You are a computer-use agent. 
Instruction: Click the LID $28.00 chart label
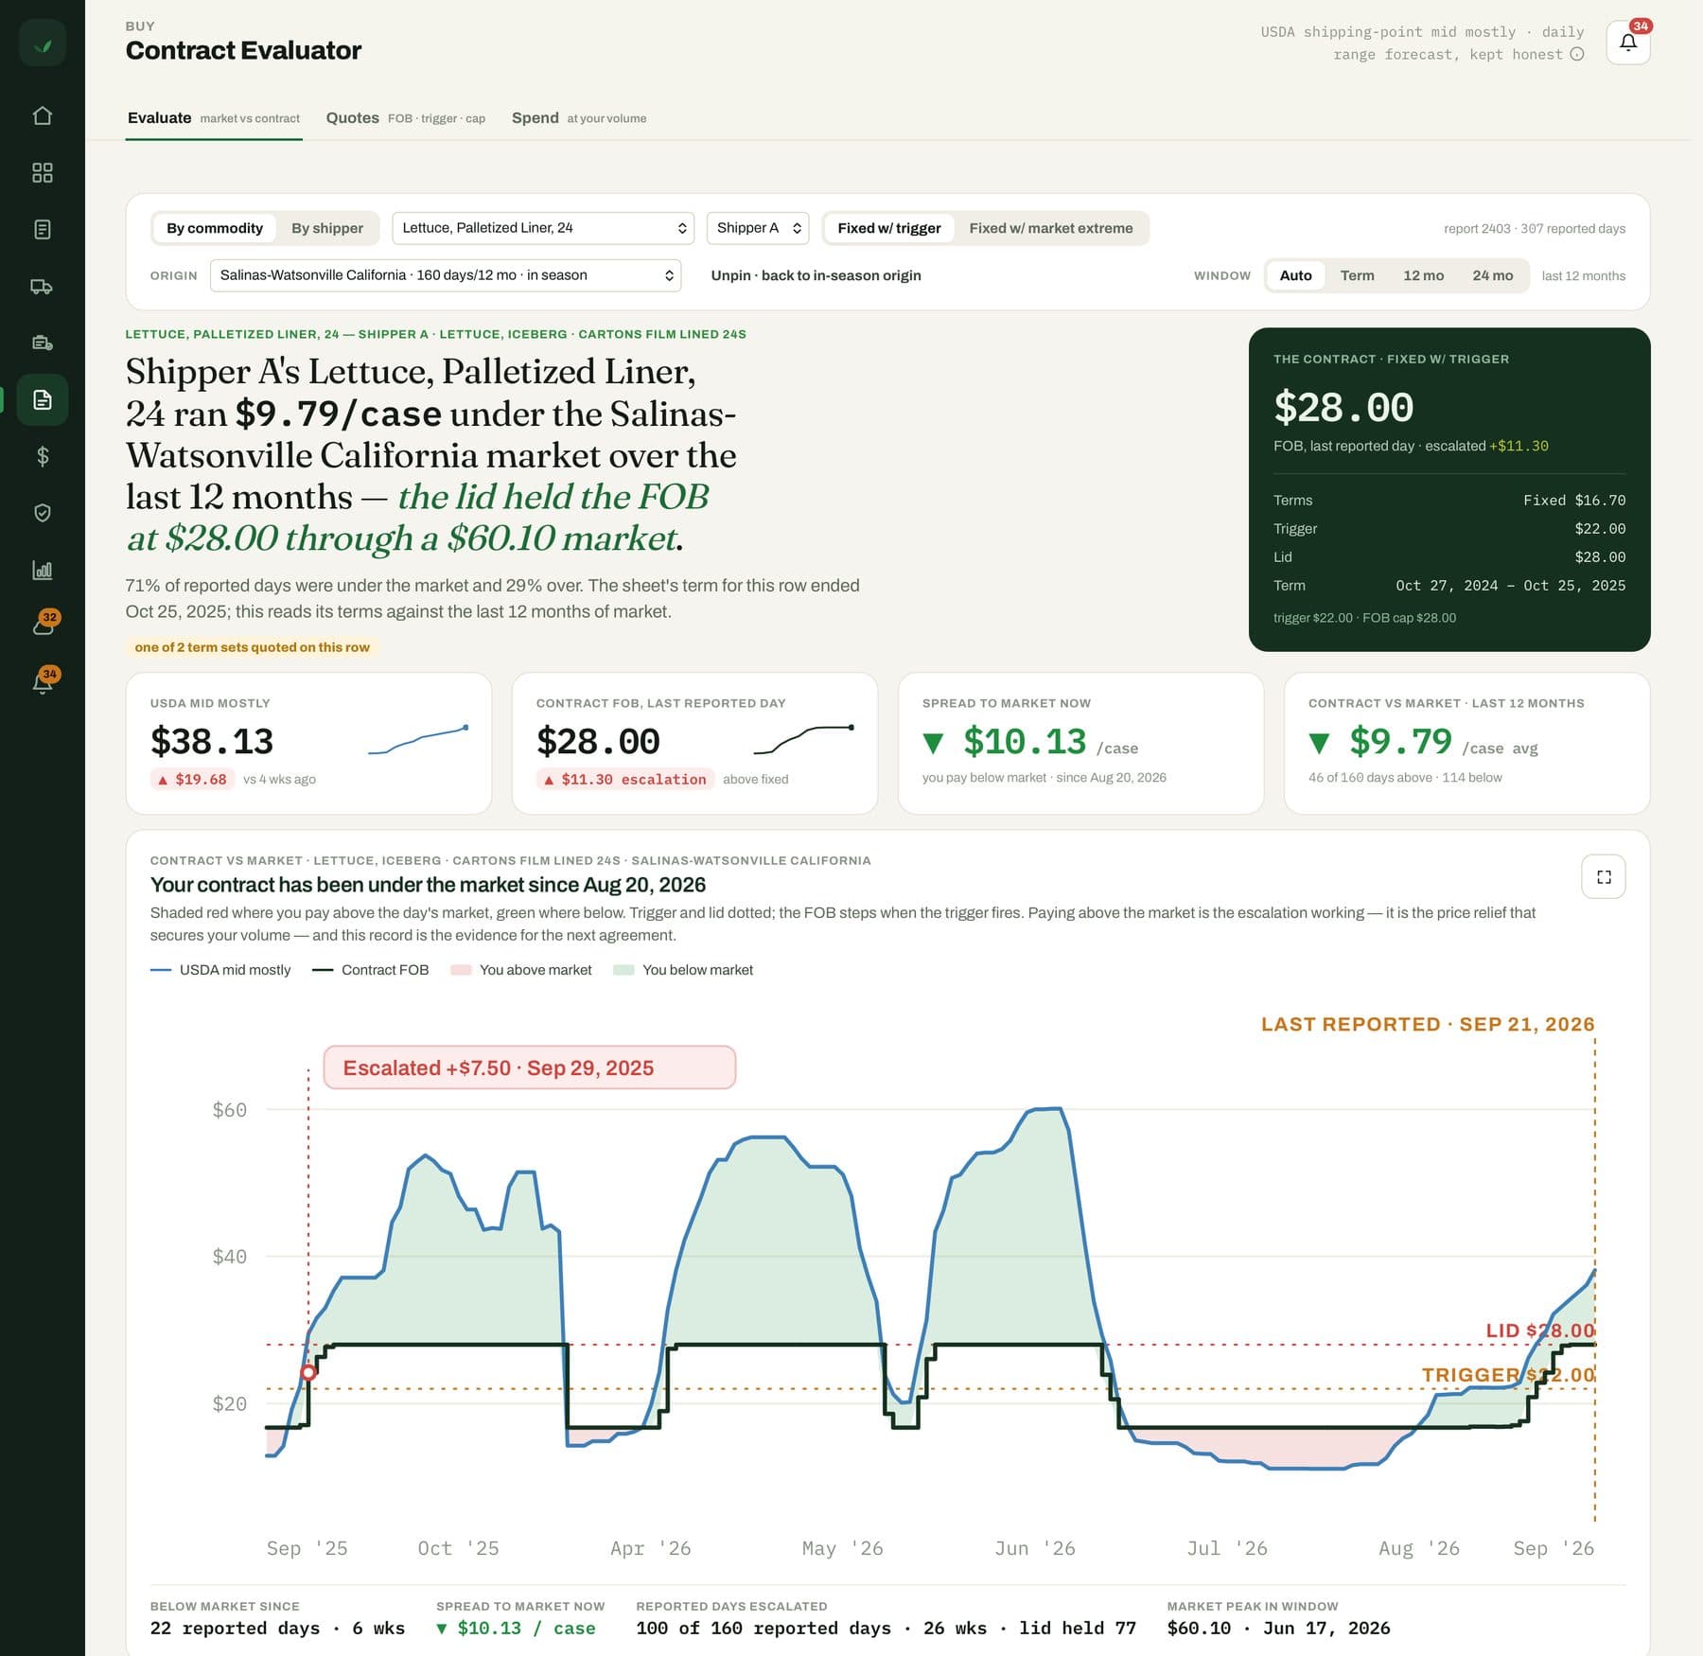click(x=1540, y=1330)
